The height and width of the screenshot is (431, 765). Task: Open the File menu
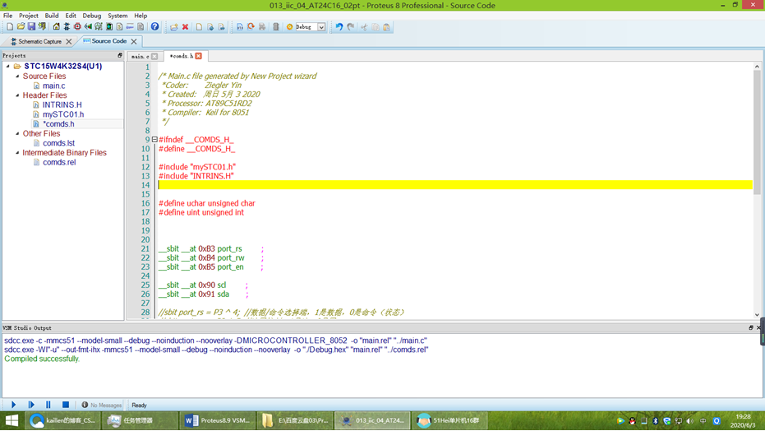coord(8,16)
